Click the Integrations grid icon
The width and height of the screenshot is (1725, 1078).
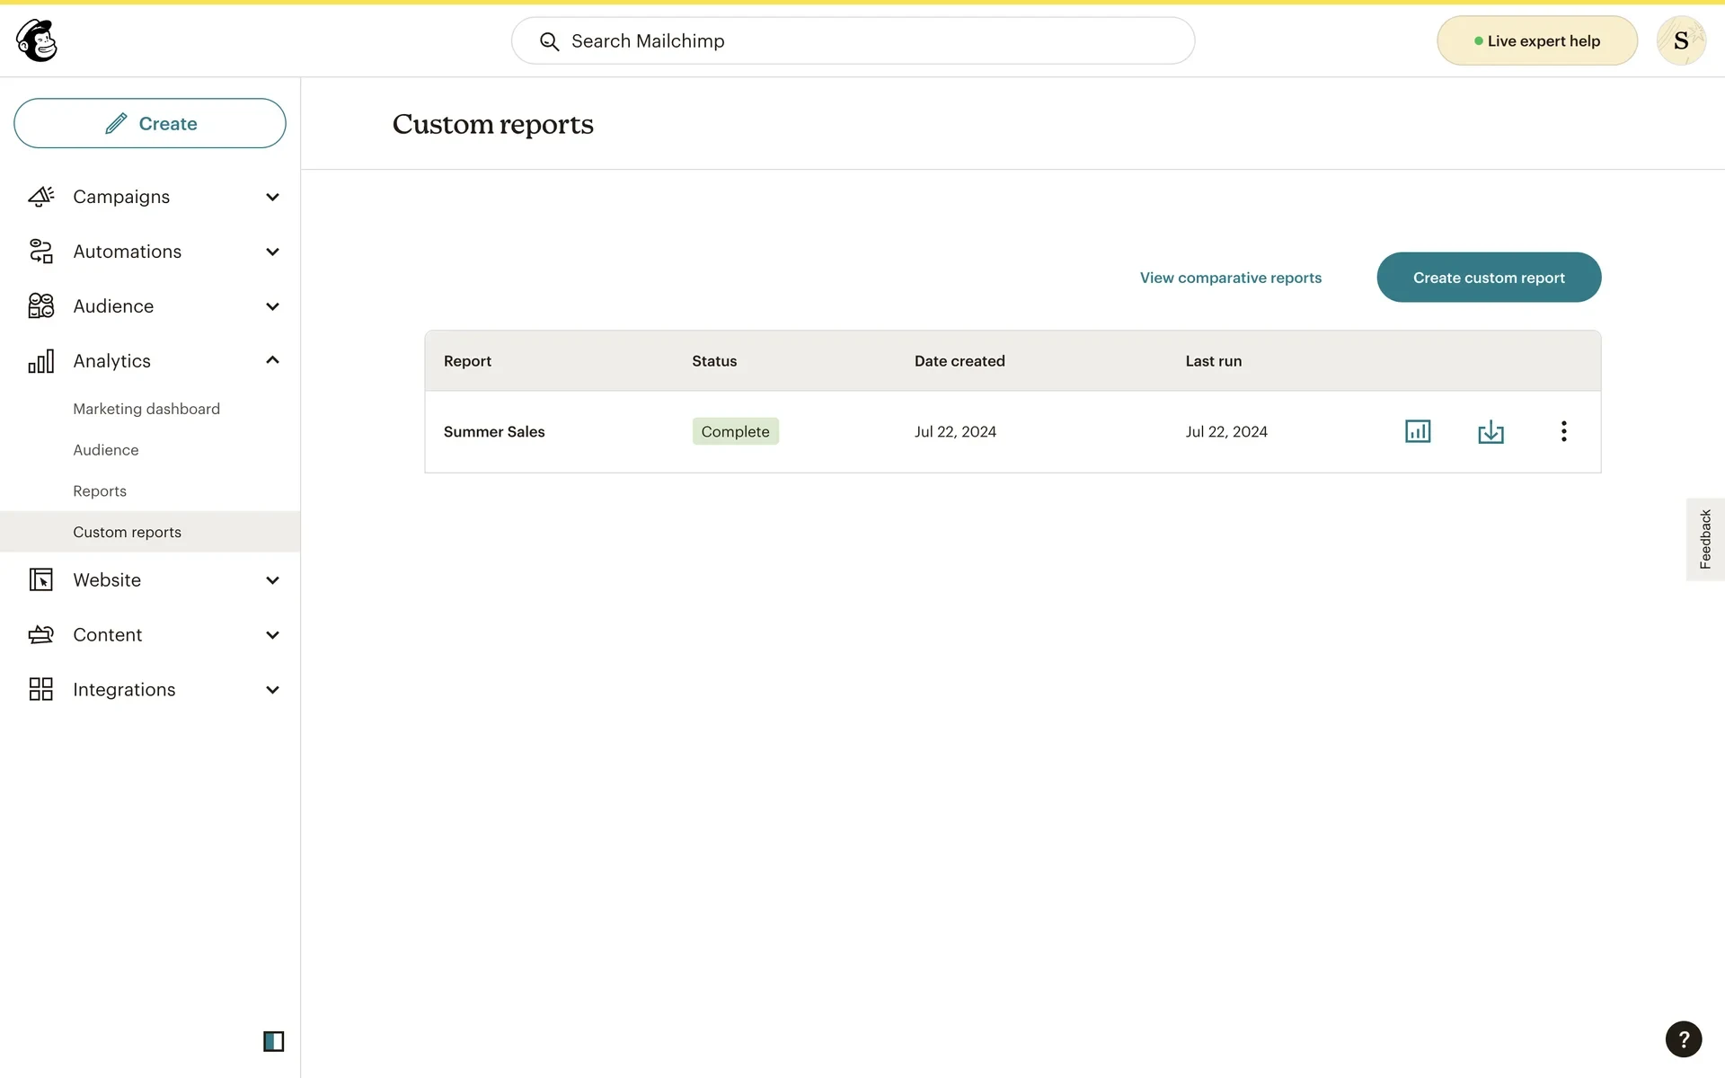click(41, 689)
